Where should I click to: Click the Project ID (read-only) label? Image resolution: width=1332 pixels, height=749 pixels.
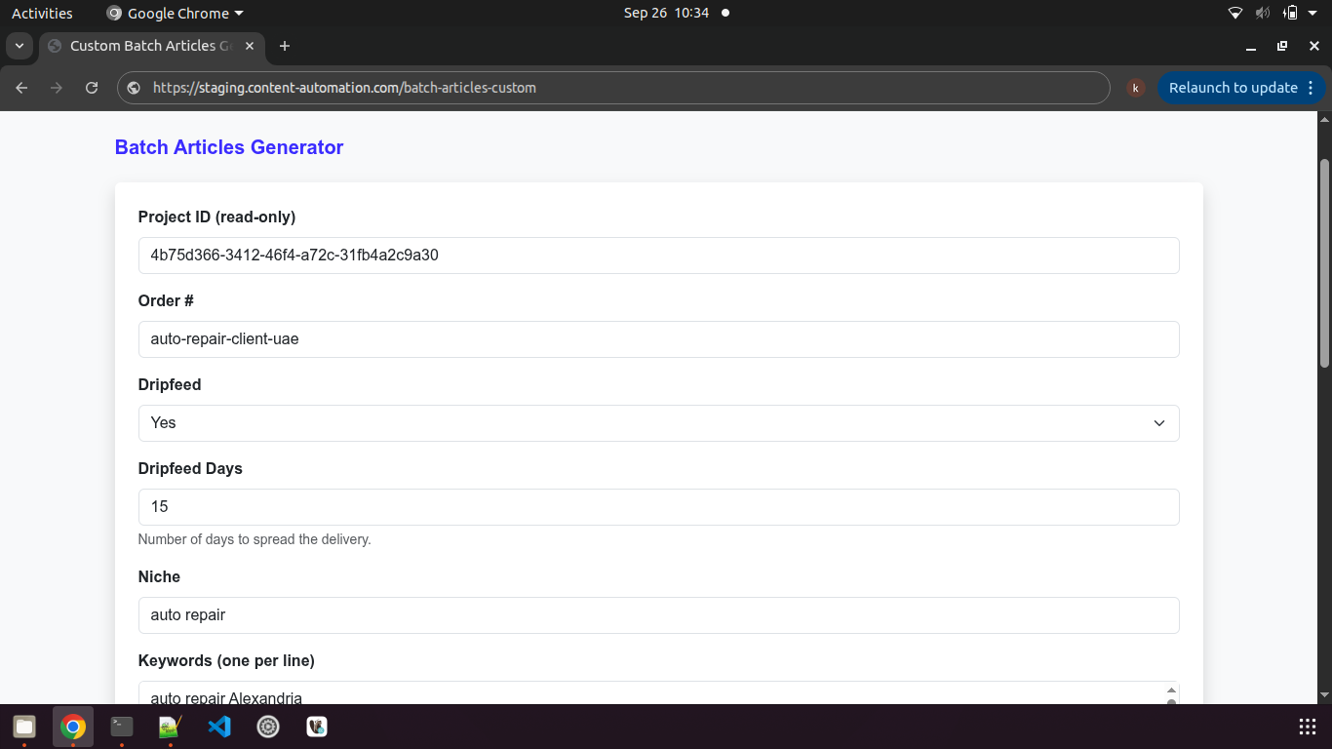point(216,217)
